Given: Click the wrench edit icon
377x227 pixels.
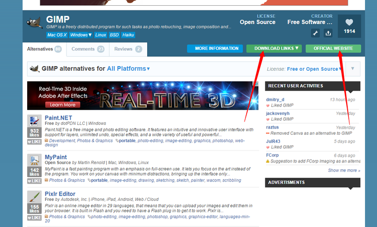Looking at the screenshot, I should pos(315,33).
